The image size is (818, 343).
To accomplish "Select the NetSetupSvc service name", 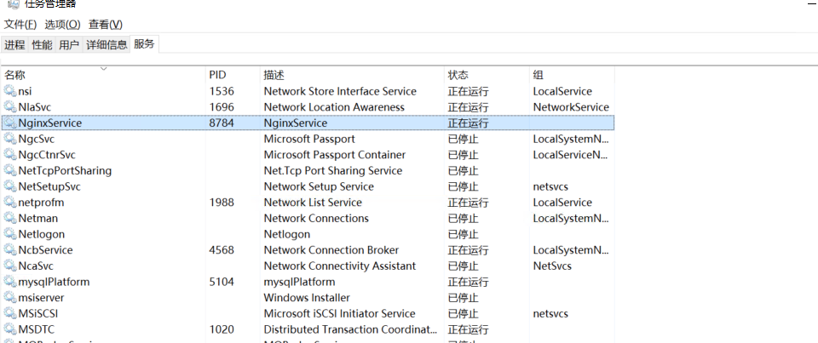I will (49, 186).
